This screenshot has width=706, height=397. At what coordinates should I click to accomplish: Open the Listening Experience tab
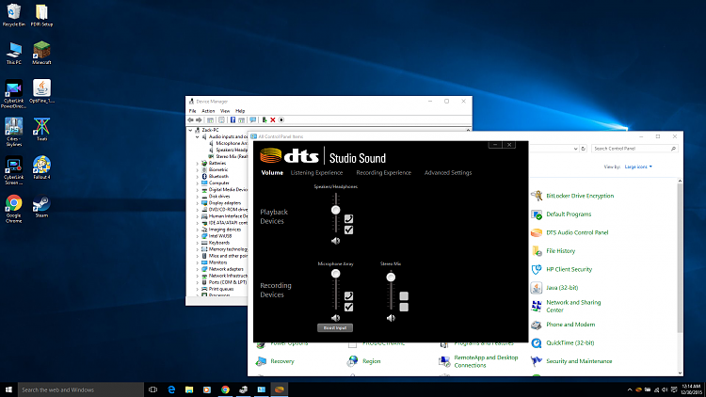[x=316, y=173]
